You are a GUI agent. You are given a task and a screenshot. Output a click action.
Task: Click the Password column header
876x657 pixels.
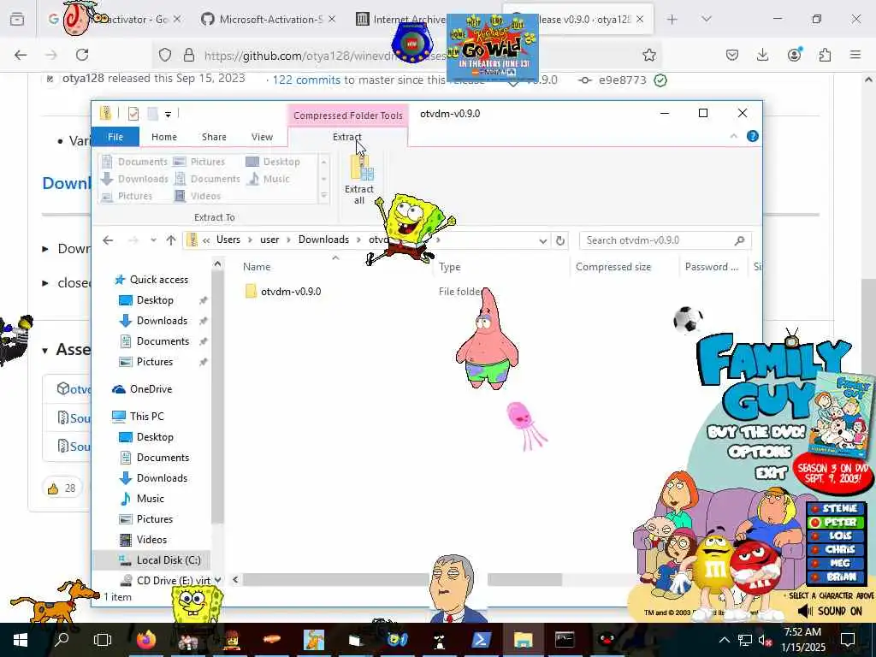[711, 267]
